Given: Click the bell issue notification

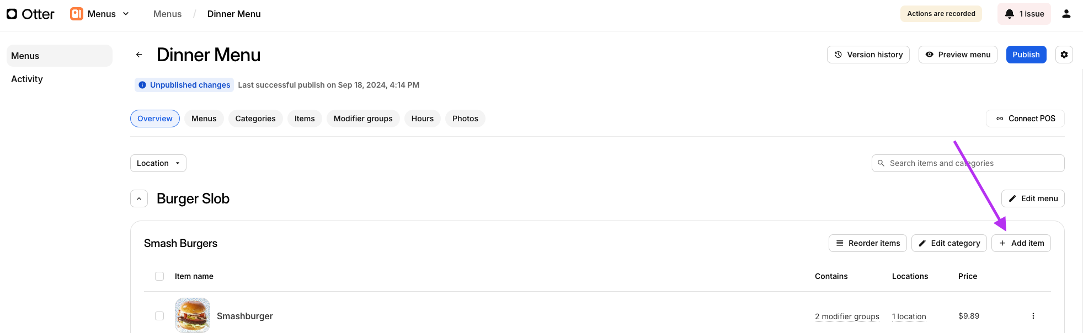Looking at the screenshot, I should coord(1023,14).
